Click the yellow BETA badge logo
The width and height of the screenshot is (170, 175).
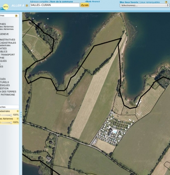click(x=6, y=7)
